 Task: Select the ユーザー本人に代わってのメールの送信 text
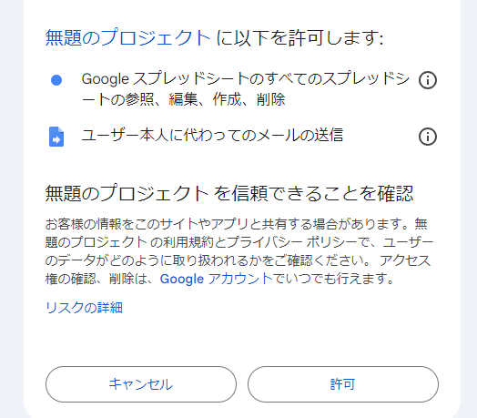coord(212,135)
